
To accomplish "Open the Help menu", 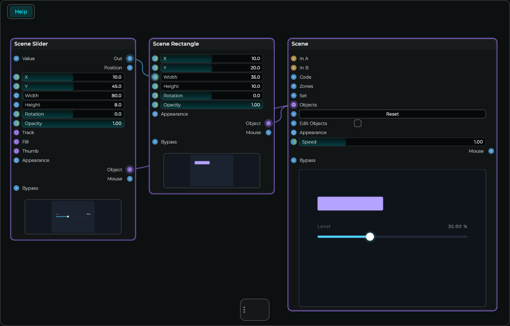I will click(x=21, y=12).
